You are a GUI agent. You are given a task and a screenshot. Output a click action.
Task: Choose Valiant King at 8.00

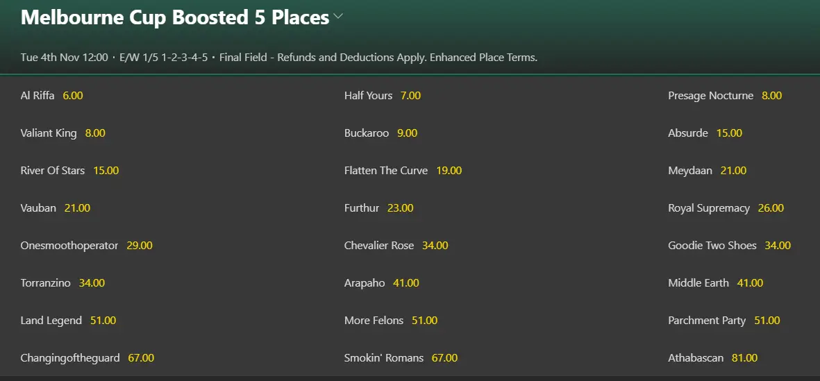[x=95, y=133]
